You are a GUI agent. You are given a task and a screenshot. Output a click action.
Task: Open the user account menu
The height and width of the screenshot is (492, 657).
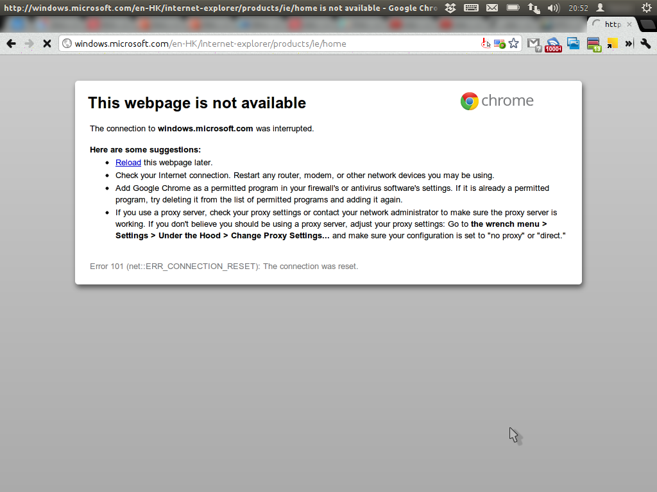coord(601,8)
